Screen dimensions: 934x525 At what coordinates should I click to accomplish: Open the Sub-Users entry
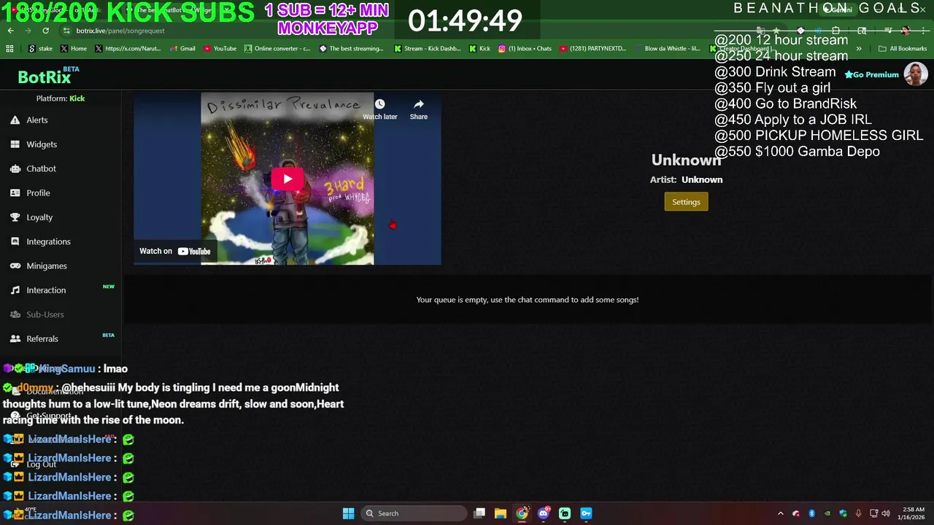[x=45, y=314]
